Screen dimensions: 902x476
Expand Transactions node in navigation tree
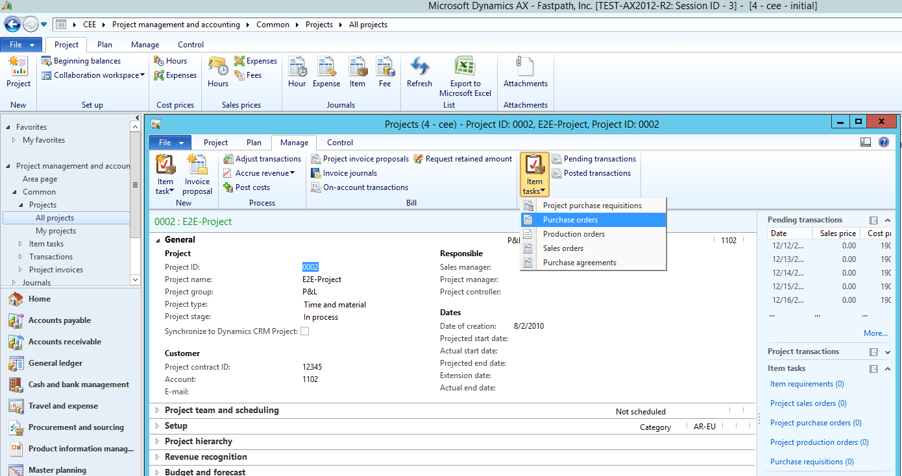pos(21,257)
